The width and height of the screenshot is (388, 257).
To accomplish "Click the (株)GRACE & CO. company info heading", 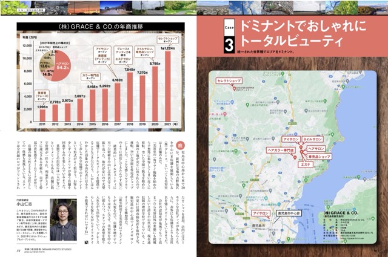I will tap(341, 213).
